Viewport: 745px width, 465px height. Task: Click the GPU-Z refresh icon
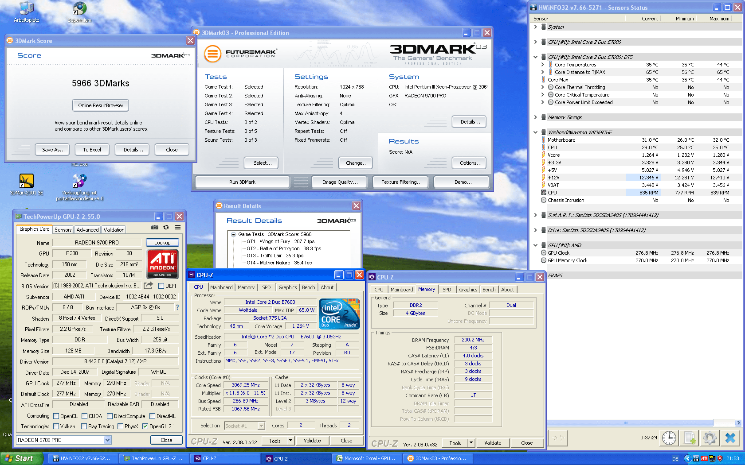pyautogui.click(x=166, y=227)
